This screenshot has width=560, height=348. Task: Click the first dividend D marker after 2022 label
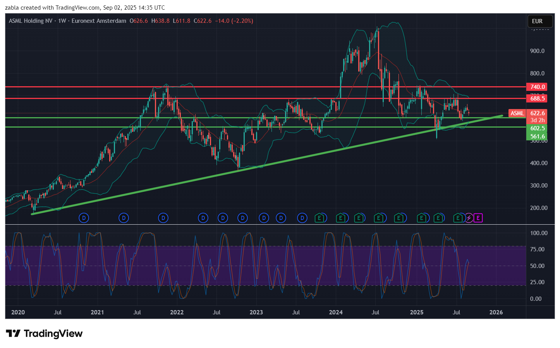point(203,218)
